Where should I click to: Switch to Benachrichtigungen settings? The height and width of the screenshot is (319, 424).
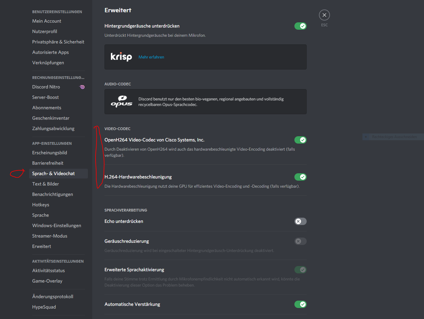tap(52, 194)
